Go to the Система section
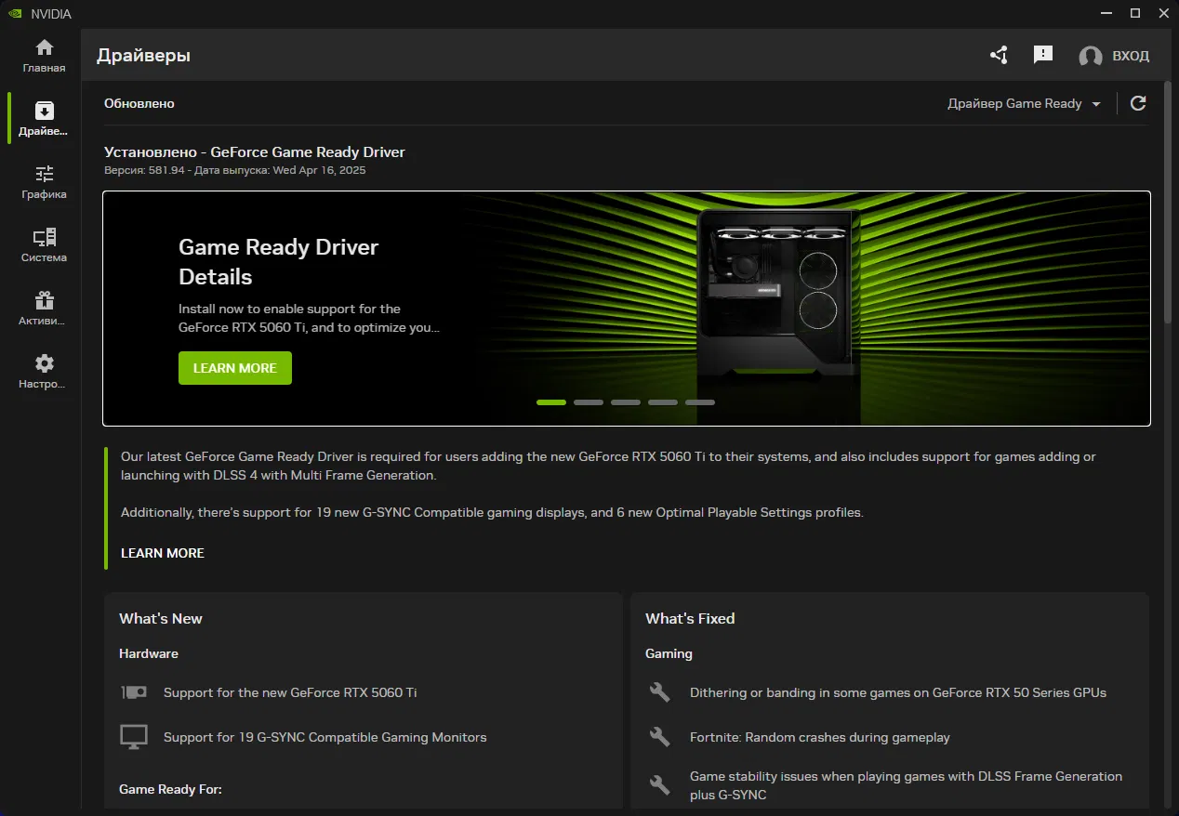 tap(44, 245)
